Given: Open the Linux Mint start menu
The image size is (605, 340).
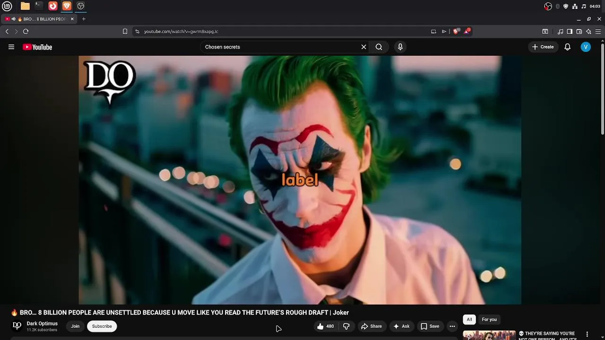Looking at the screenshot, I should [7, 6].
